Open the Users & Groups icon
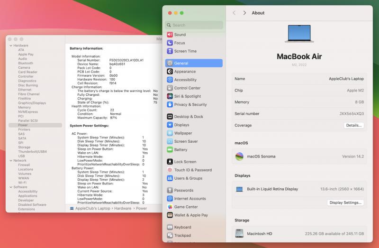 170,178
